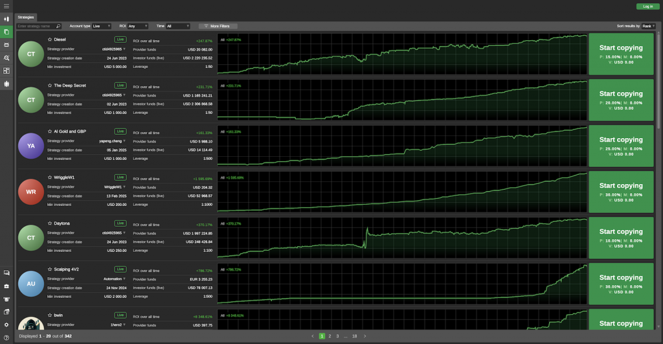This screenshot has width=663, height=344.
Task: Favorite the Diesel strategy with its star
Action: click(x=50, y=40)
